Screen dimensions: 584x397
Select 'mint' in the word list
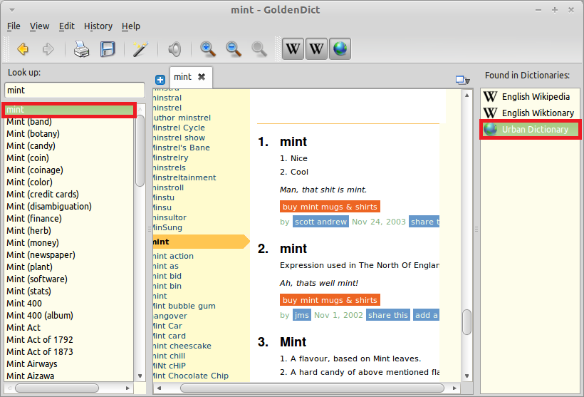pyautogui.click(x=69, y=110)
